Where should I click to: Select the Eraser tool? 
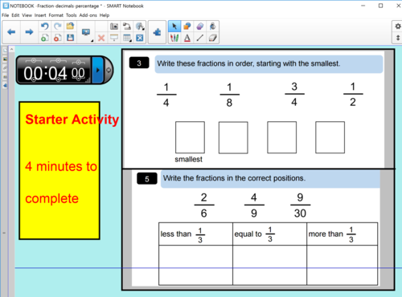click(x=213, y=38)
